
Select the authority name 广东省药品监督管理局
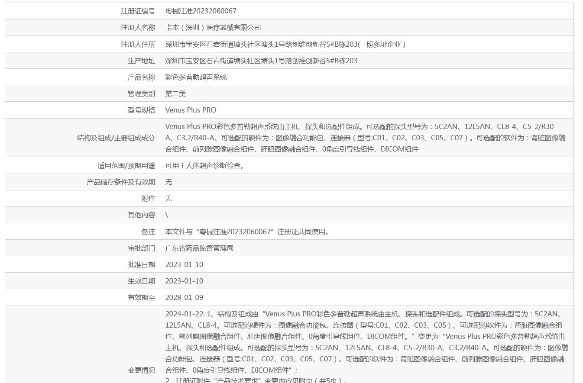tap(200, 248)
